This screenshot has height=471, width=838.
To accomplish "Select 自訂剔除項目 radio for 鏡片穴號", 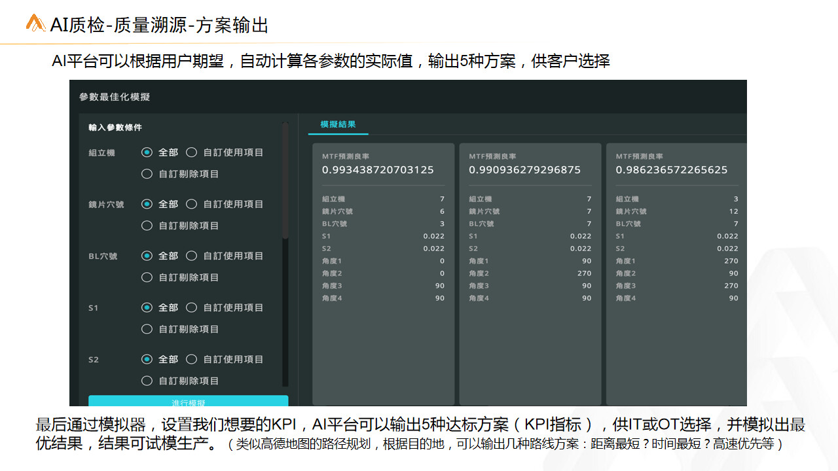I will [x=147, y=226].
